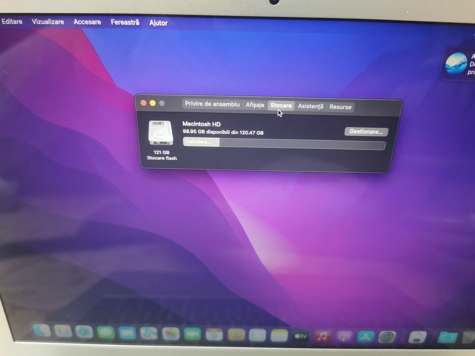Open the Ajutor menu
This screenshot has width=475, height=356.
[158, 23]
